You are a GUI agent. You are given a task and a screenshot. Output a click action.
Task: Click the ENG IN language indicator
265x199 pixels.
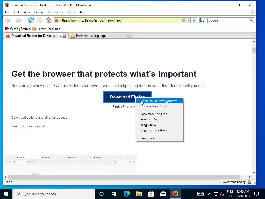coord(230,194)
